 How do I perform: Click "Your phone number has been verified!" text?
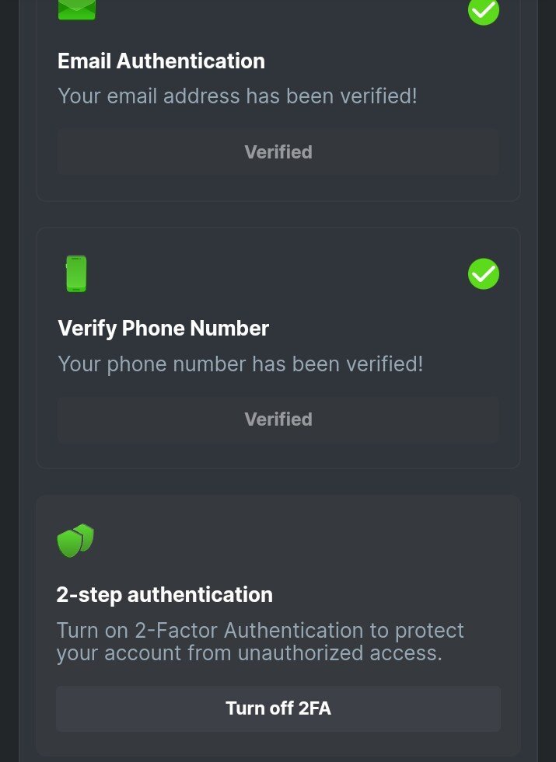[240, 364]
